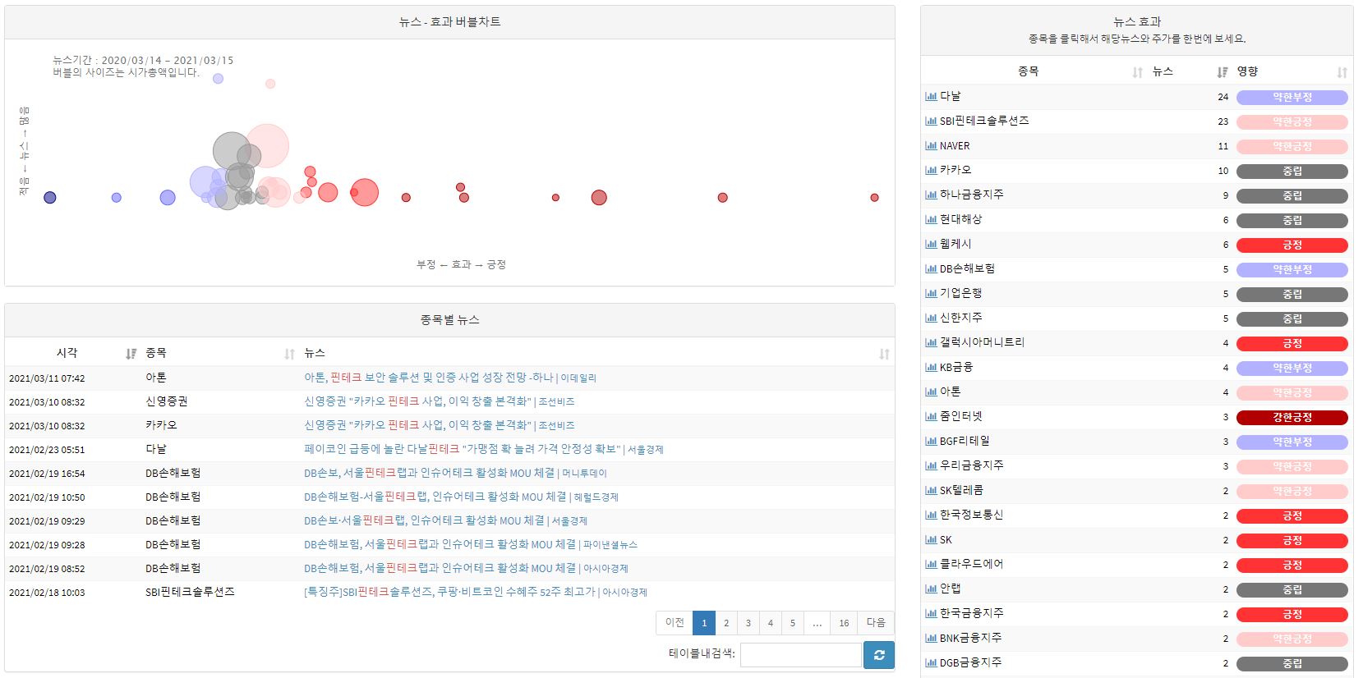Viewport: 1363px width, 678px height.
Task: Sort news table by 종목 column
Action: (220, 353)
